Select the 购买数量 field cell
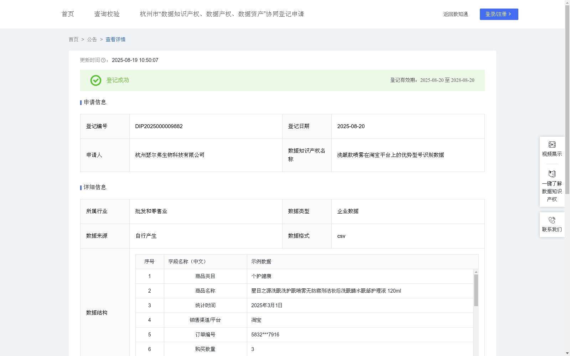 [x=205, y=349]
